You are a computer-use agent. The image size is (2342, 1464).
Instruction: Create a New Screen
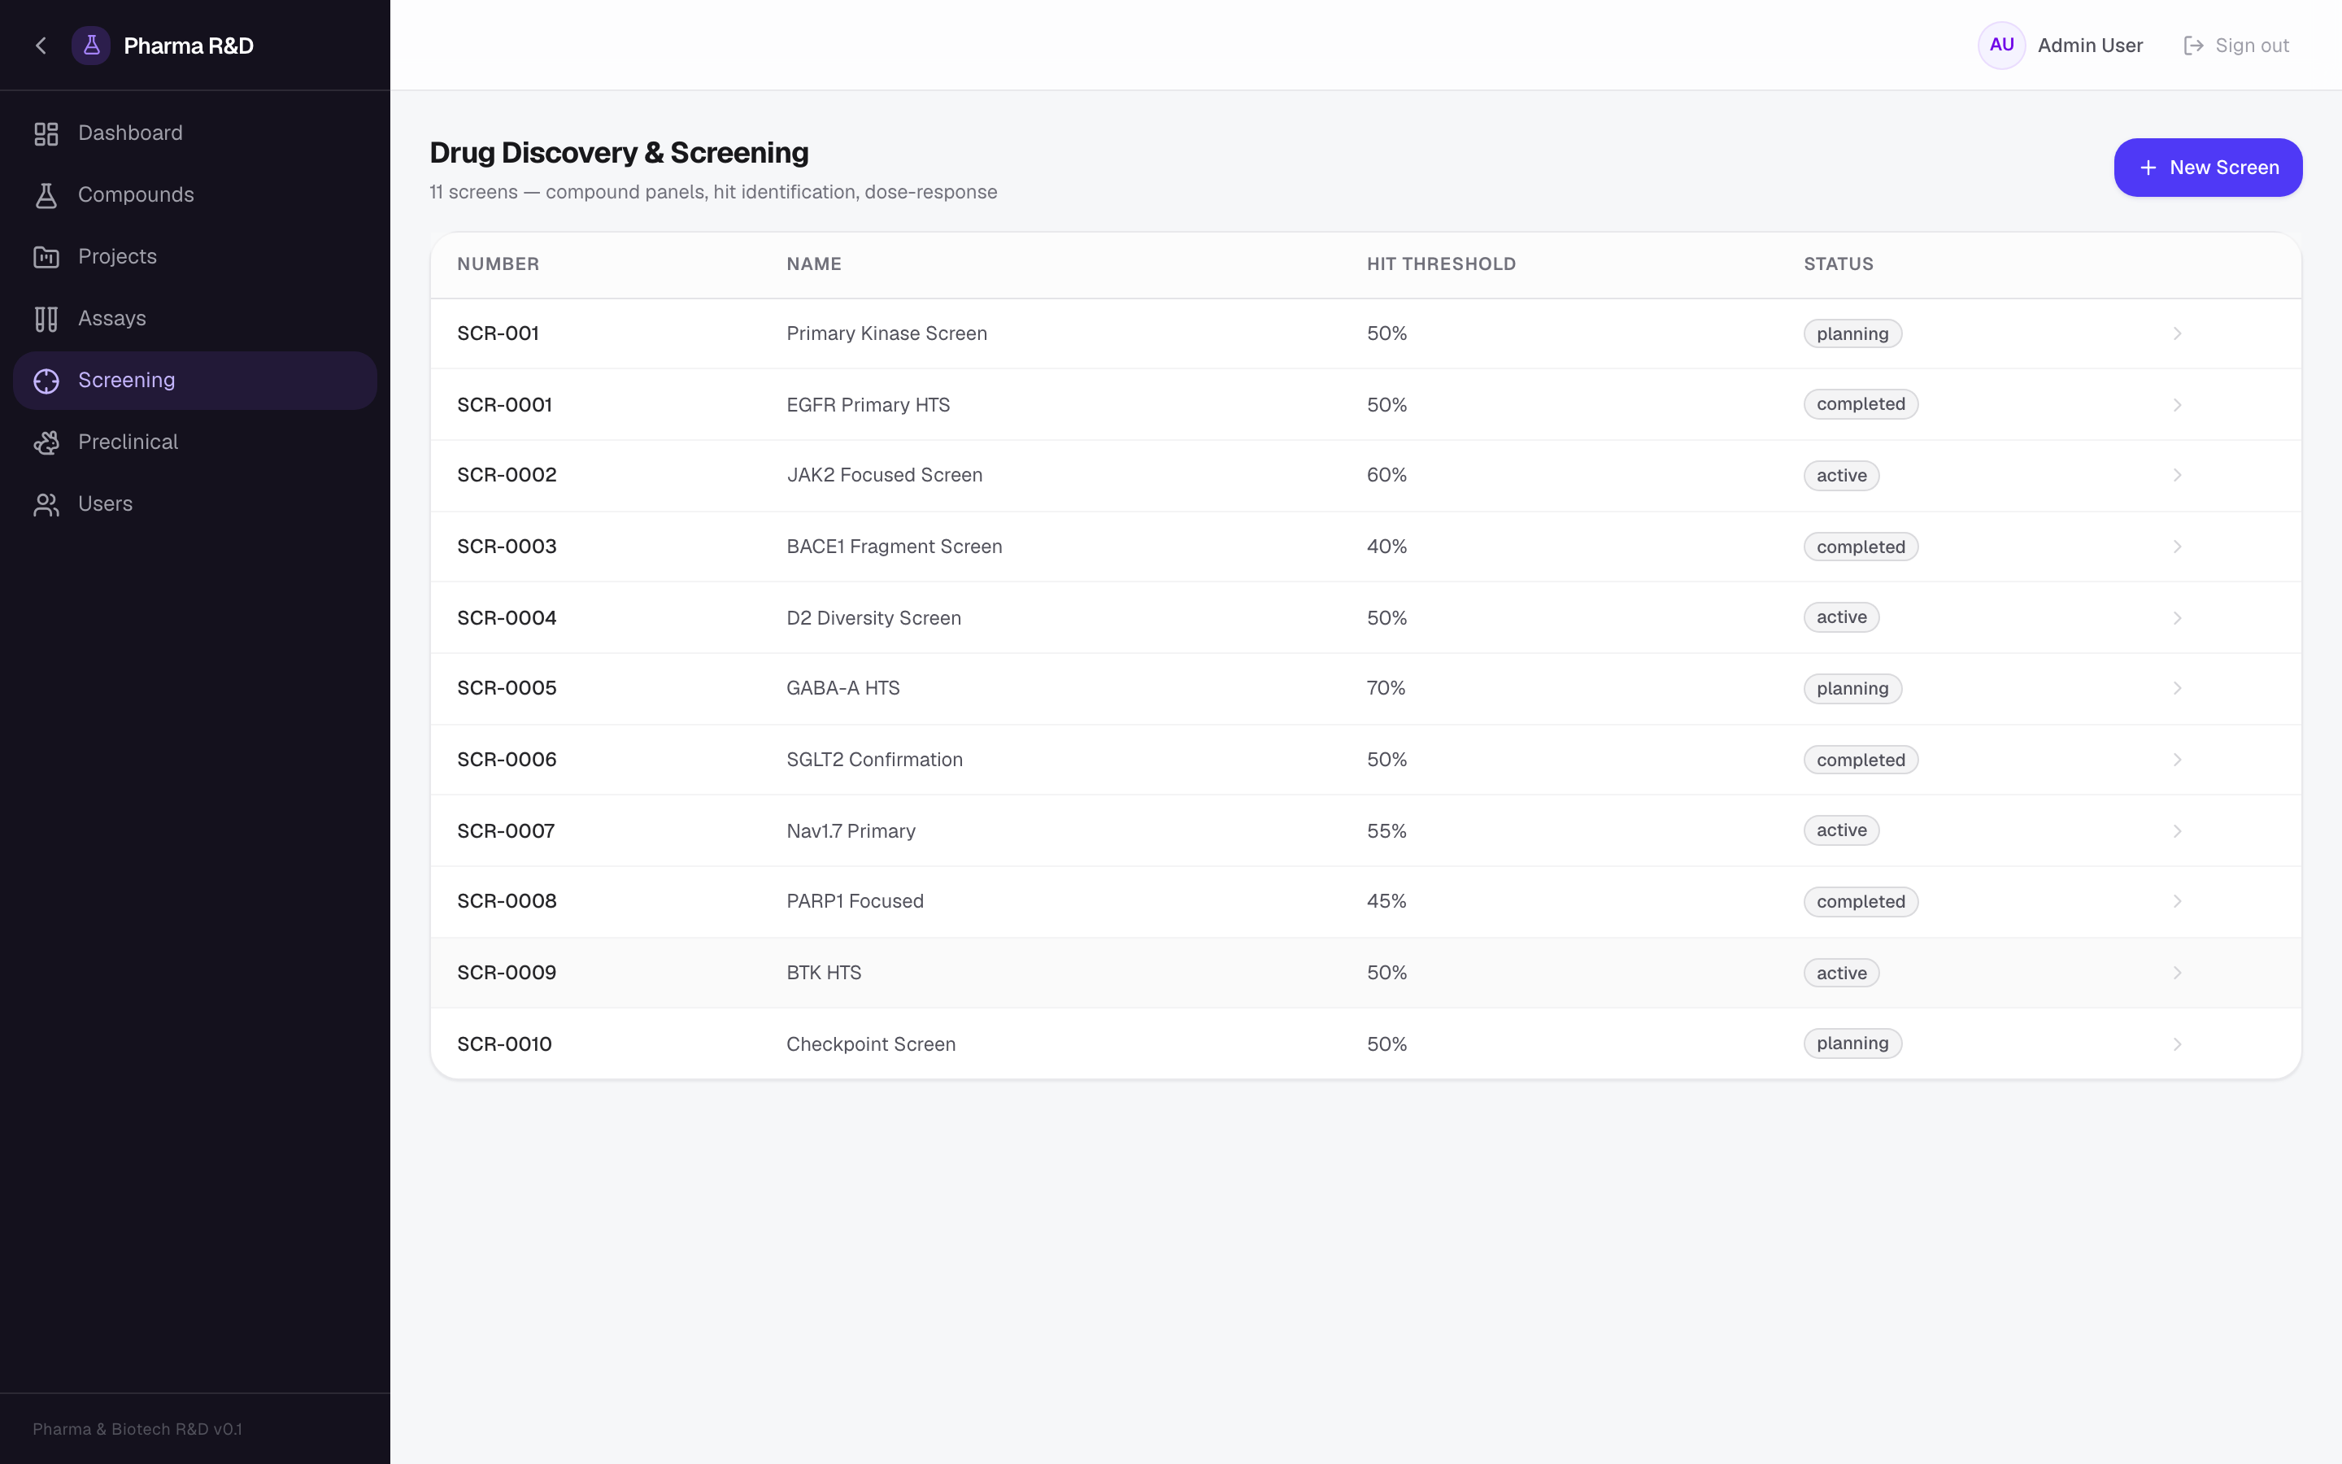(2208, 168)
